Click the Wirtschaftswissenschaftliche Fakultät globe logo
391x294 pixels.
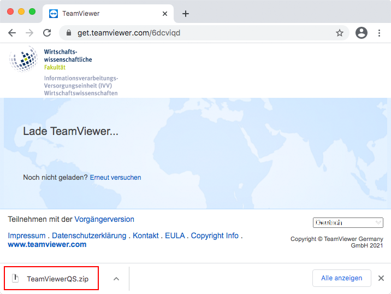click(23, 60)
